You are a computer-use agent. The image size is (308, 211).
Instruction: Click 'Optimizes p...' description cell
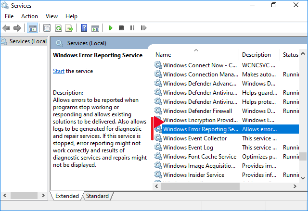pyautogui.click(x=259, y=157)
